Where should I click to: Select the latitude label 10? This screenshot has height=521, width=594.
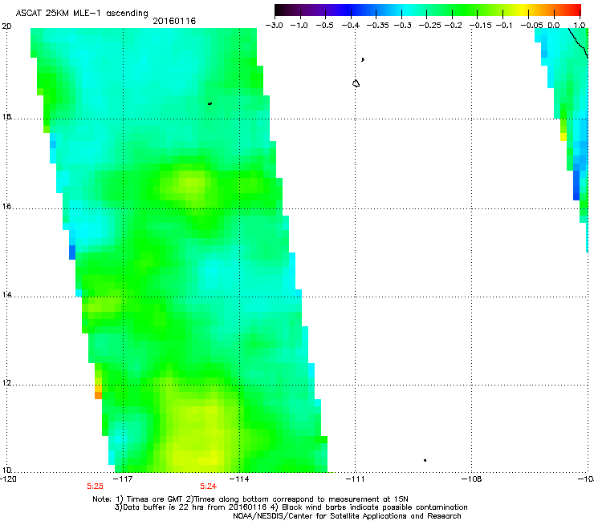tap(6, 470)
